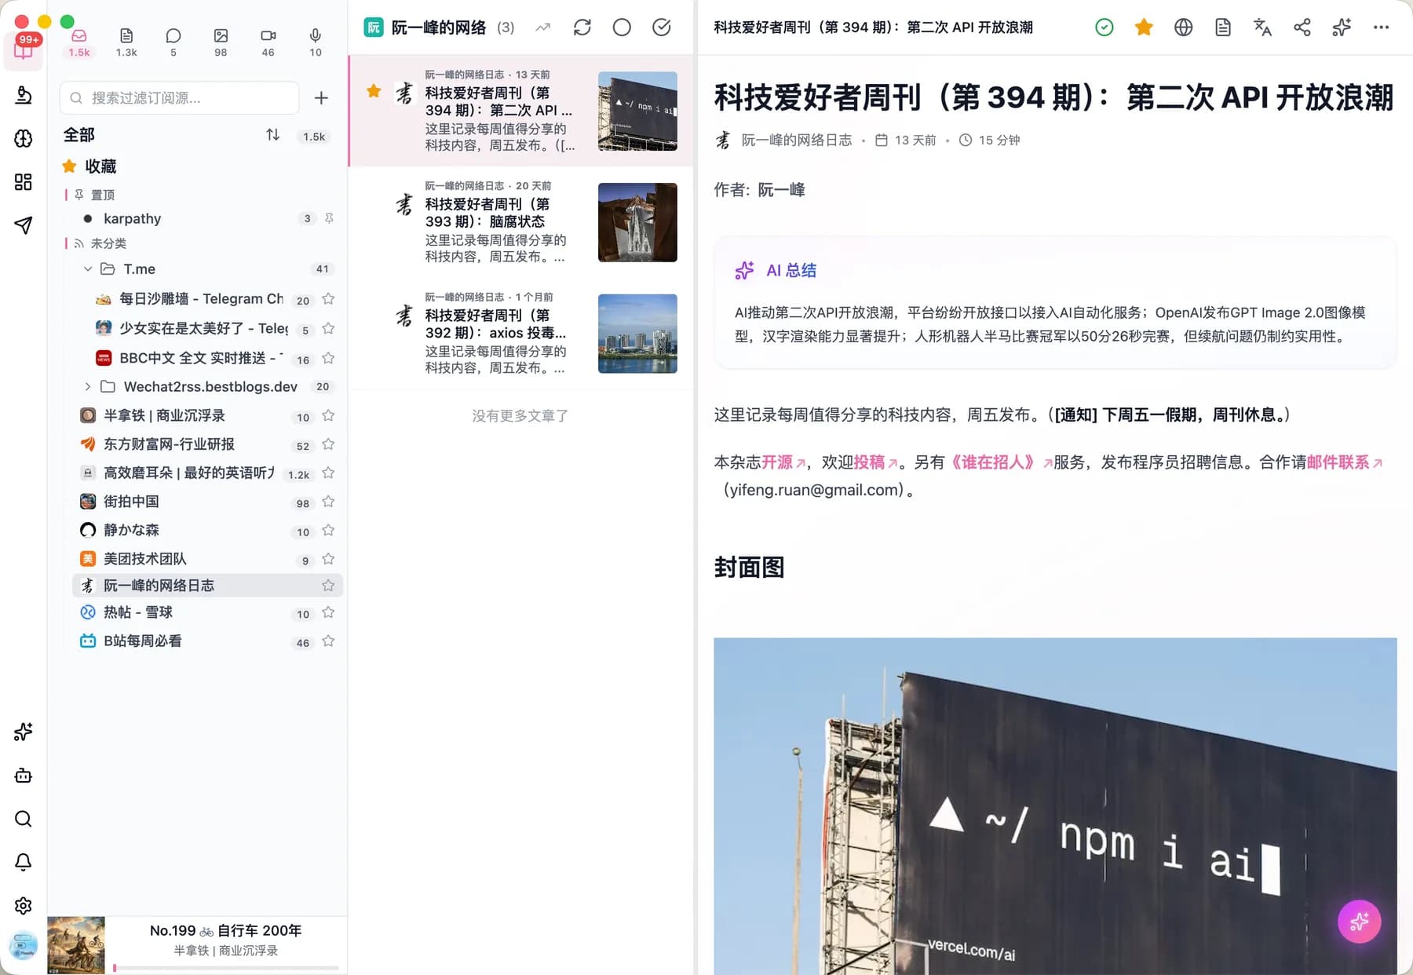Mark all articles as read
Viewport: 1413px width, 975px height.
click(x=662, y=27)
